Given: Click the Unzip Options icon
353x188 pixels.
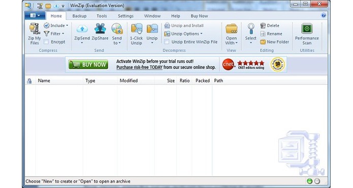Looking at the screenshot, I should (x=167, y=34).
